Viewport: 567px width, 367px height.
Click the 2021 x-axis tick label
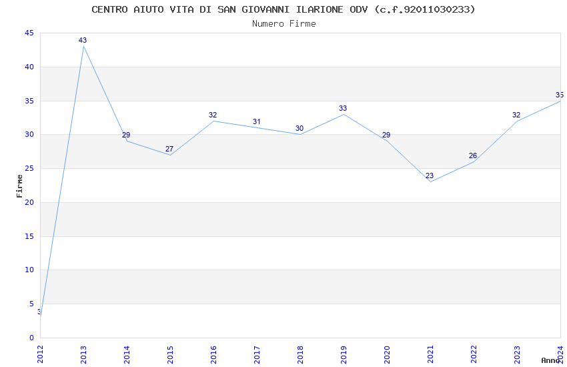(431, 354)
